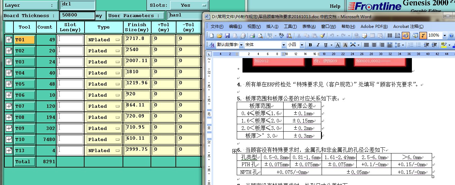Open the 编辑(E) menu
The image size is (455, 185).
point(235,27)
